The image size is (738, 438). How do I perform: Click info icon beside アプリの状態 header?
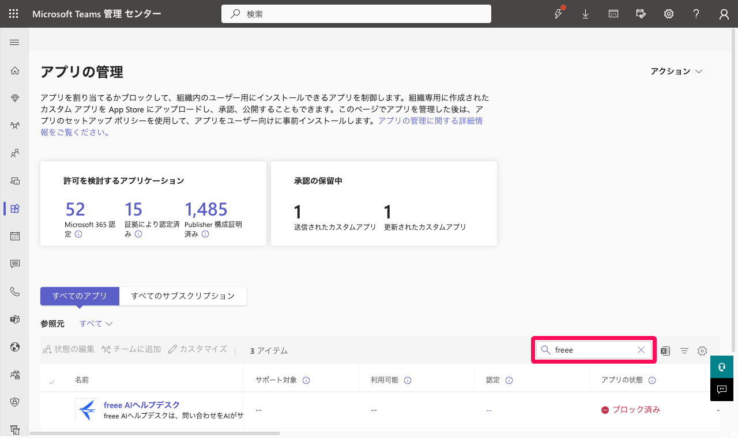pyautogui.click(x=652, y=380)
